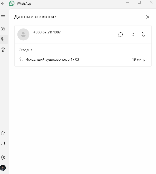156x174 pixels.
Task: Go back using the arrow in title bar
Action: (x=3, y=3)
